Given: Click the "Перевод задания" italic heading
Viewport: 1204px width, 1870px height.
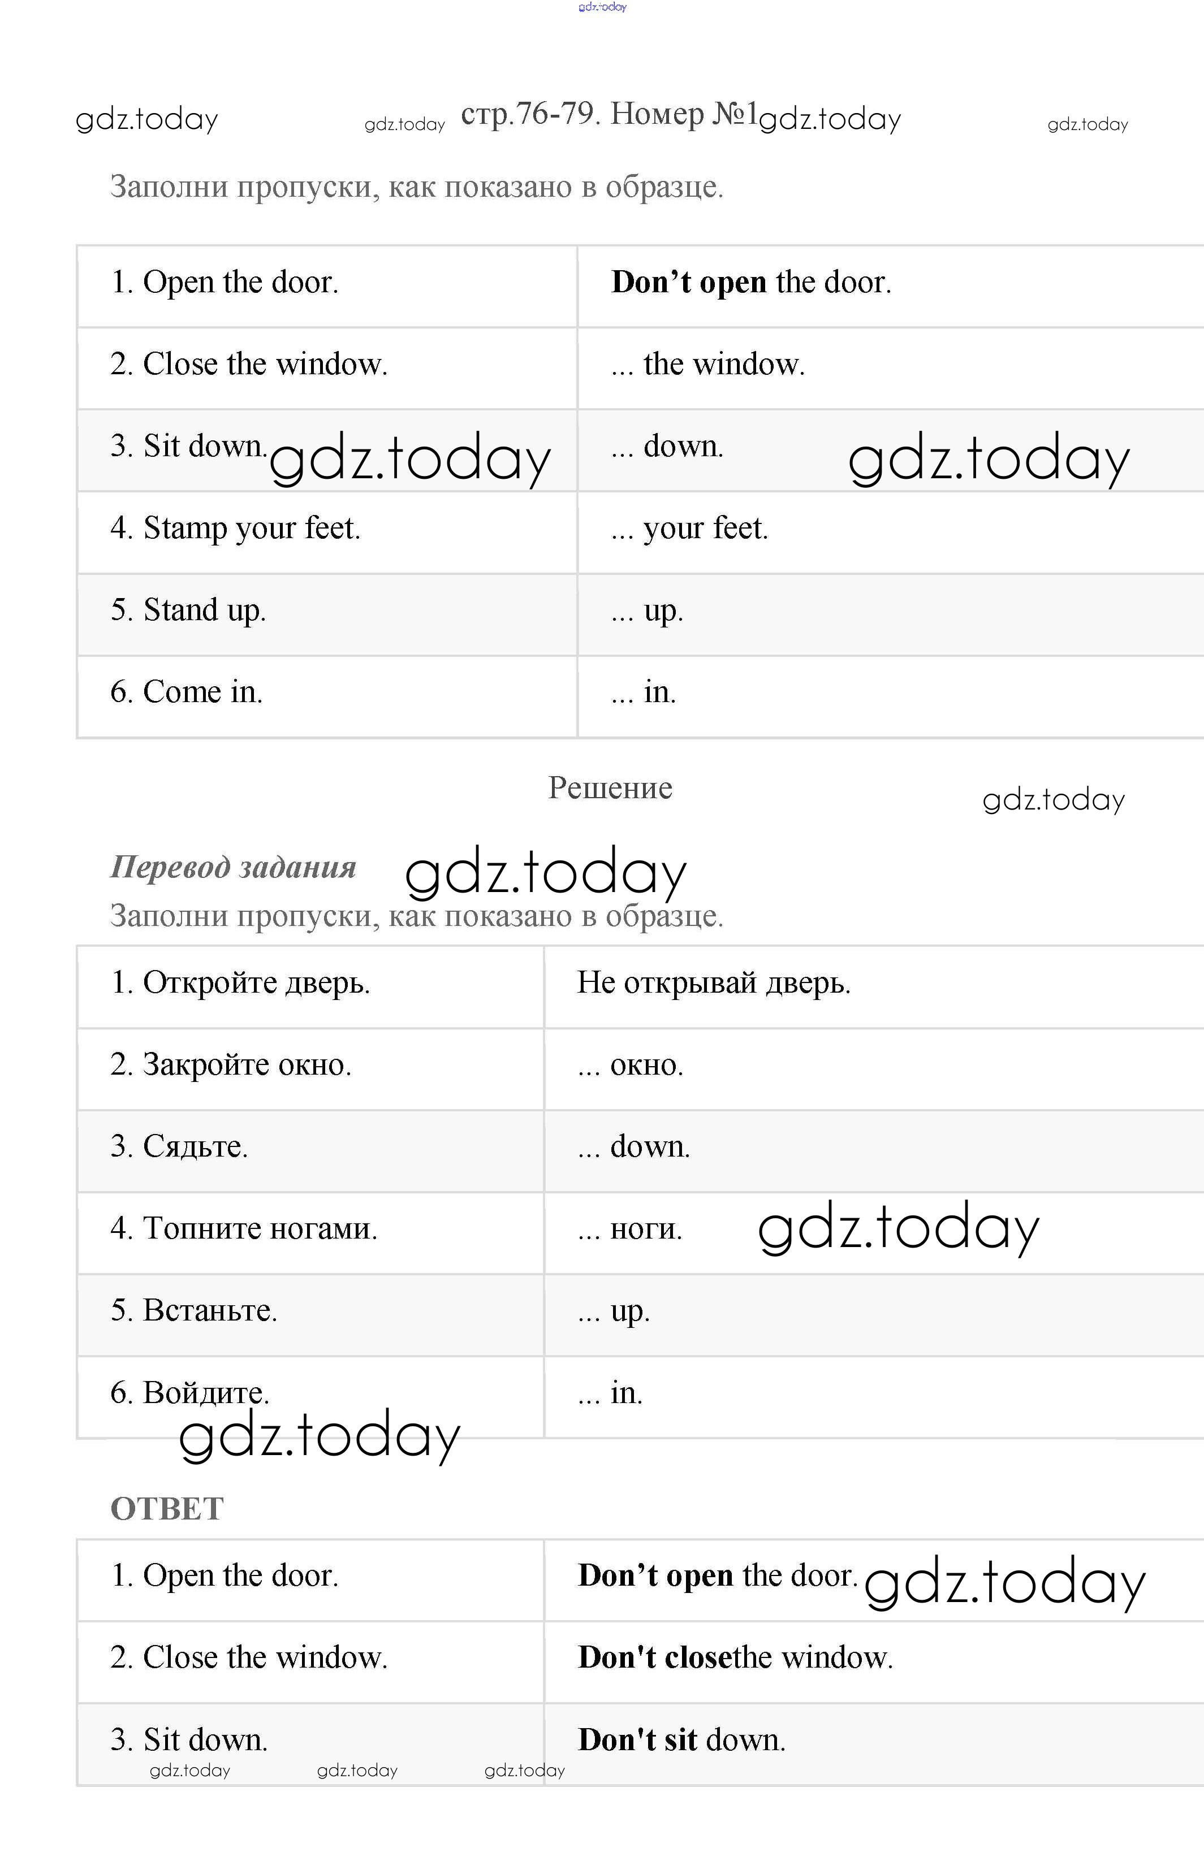Looking at the screenshot, I should [x=233, y=867].
